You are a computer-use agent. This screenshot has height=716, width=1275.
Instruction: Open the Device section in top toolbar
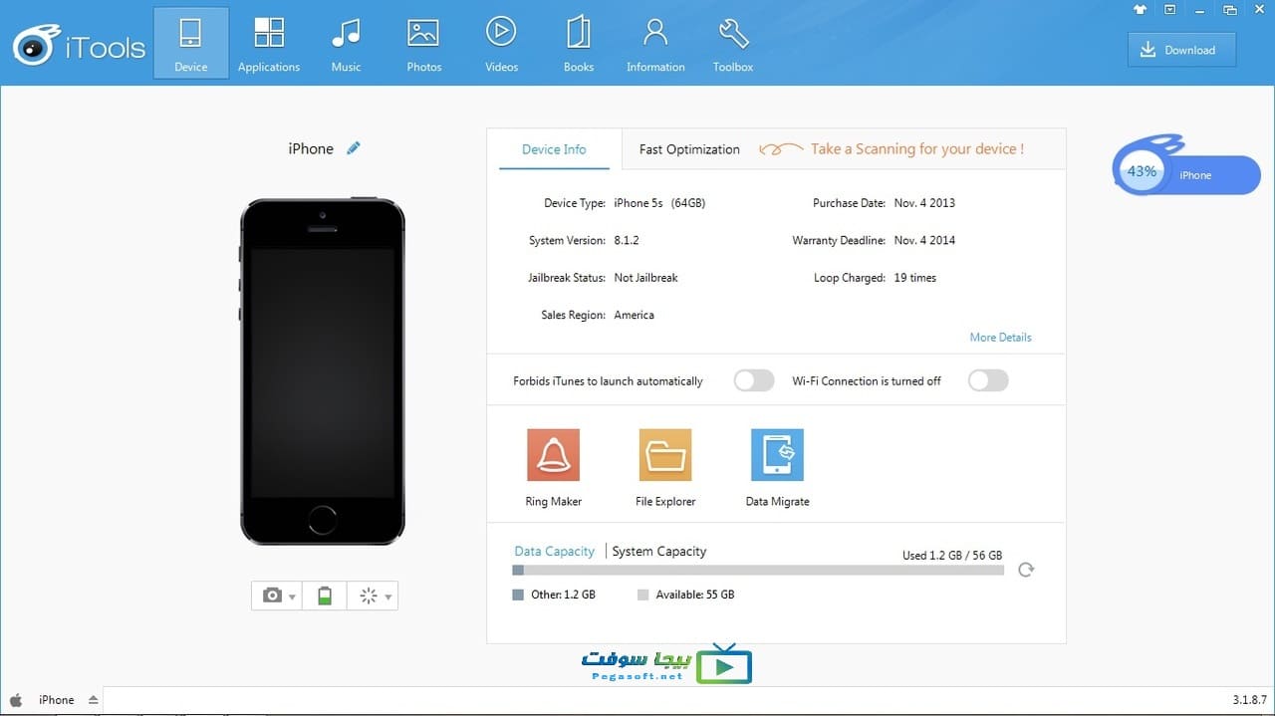(x=190, y=44)
